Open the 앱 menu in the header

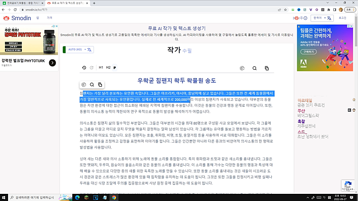pos(38,17)
